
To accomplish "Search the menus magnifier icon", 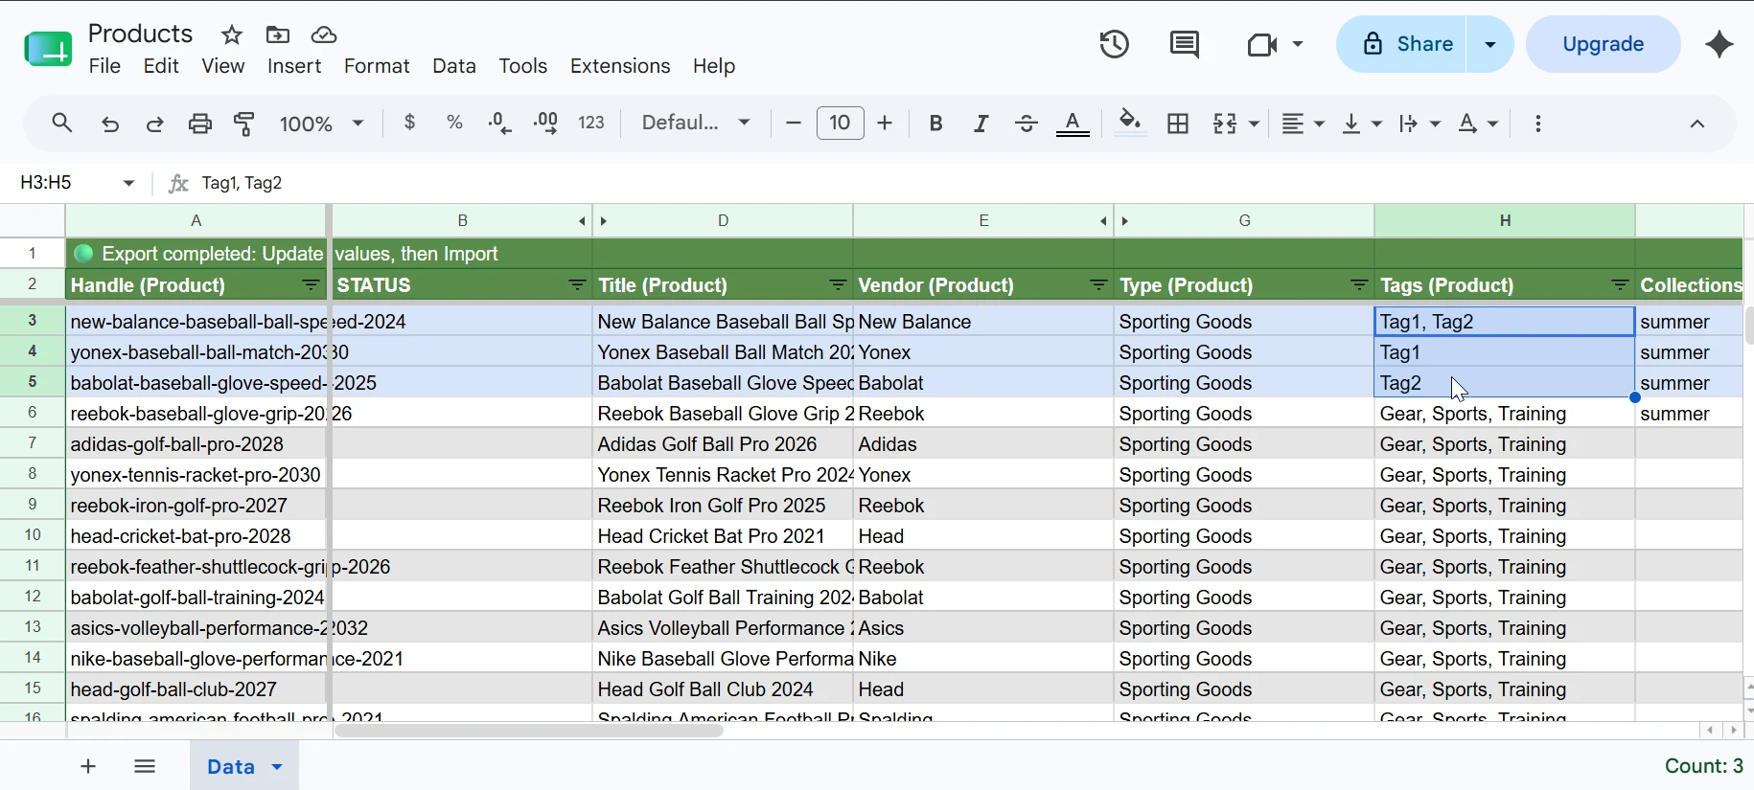I will click(62, 124).
